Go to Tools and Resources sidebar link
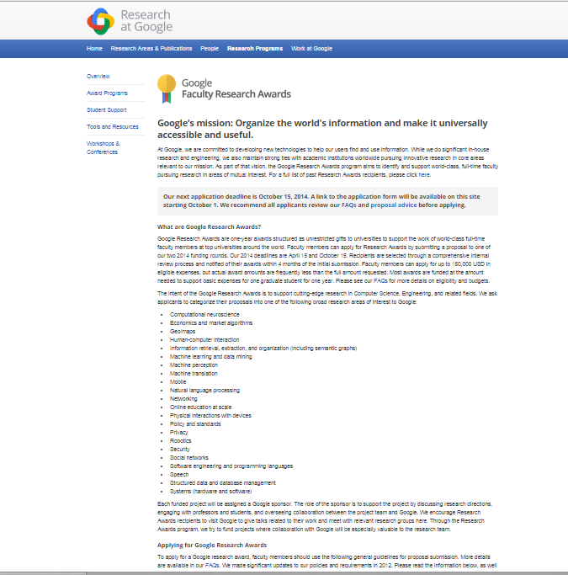568x575 pixels. (x=112, y=127)
